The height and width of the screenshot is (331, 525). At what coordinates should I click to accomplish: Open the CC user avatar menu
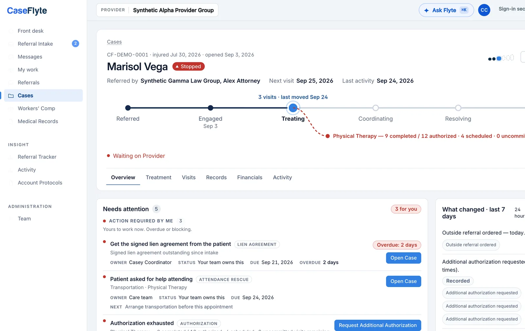coord(484,10)
